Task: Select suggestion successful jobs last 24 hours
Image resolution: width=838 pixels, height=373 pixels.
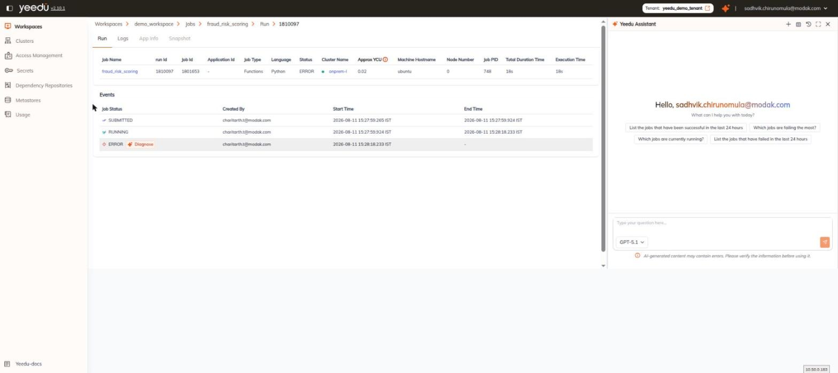Action: (x=686, y=128)
